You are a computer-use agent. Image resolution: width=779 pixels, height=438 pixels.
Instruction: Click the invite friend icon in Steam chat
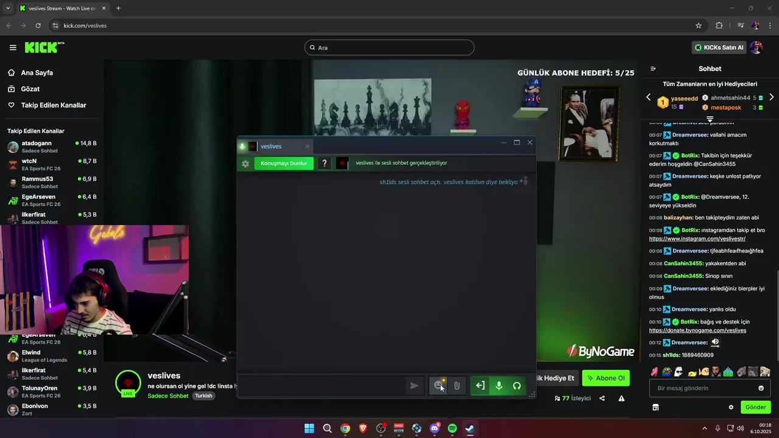523,181
